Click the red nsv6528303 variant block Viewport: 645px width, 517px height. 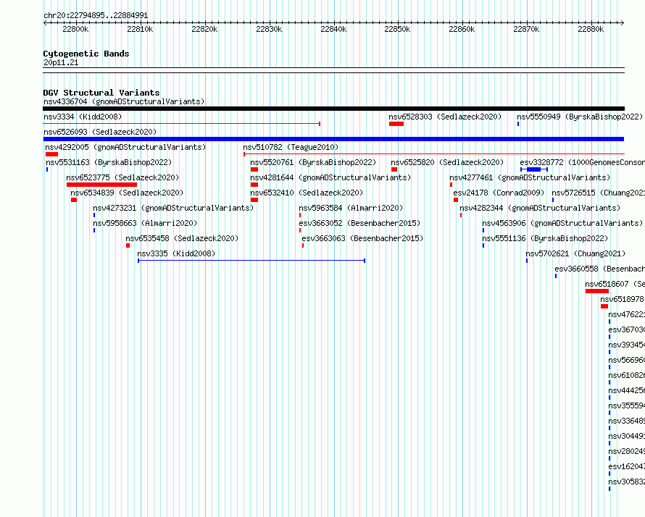[x=396, y=124]
